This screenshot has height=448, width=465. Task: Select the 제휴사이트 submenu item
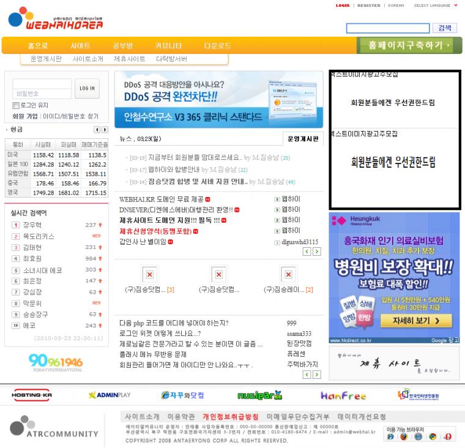coord(129,59)
